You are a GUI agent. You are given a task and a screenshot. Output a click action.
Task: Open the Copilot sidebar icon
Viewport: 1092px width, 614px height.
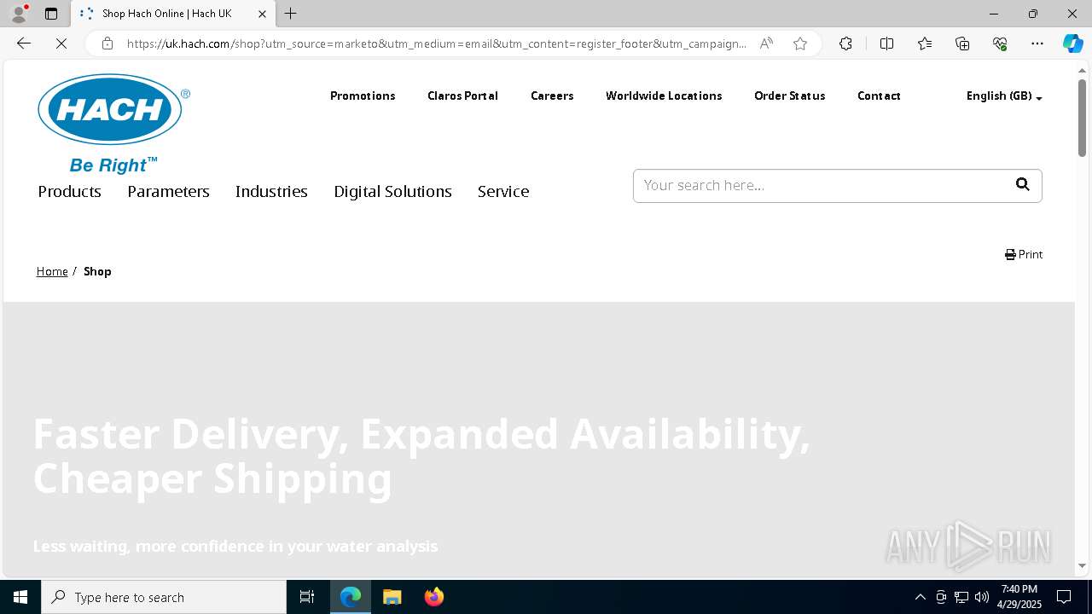click(1072, 43)
